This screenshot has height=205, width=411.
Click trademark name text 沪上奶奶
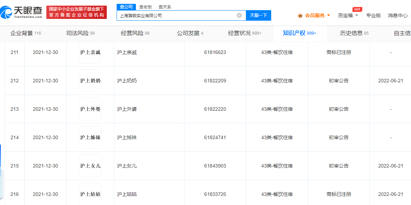(x=127, y=81)
